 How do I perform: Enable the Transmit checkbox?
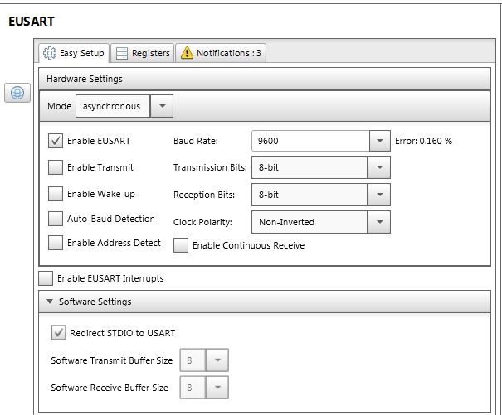pyautogui.click(x=56, y=167)
